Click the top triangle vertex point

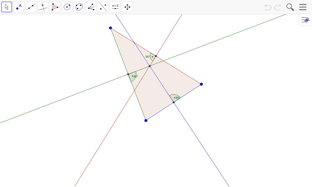coord(110,28)
